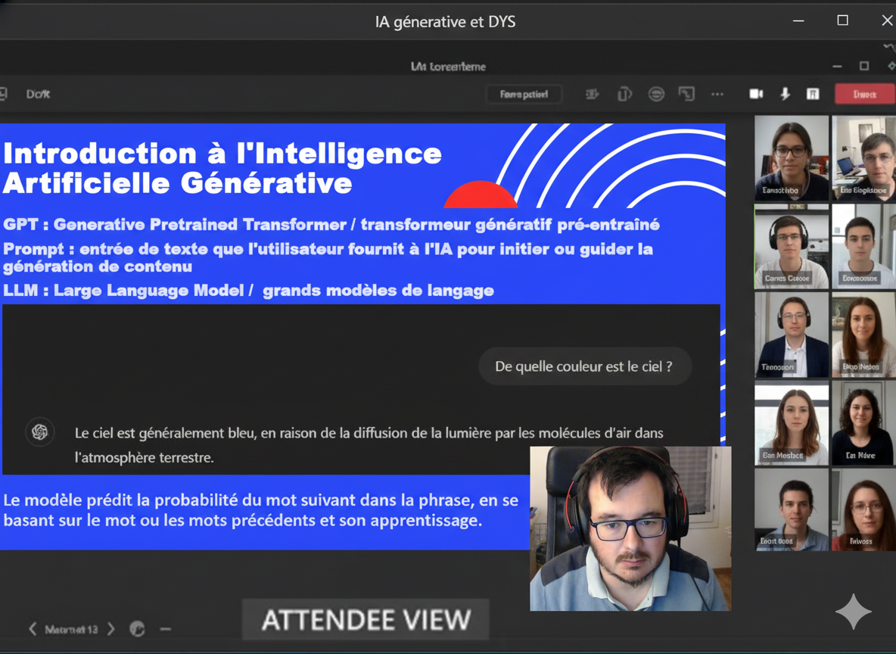Open the participants panel
Image resolution: width=896 pixels, height=654 pixels.
tap(592, 94)
